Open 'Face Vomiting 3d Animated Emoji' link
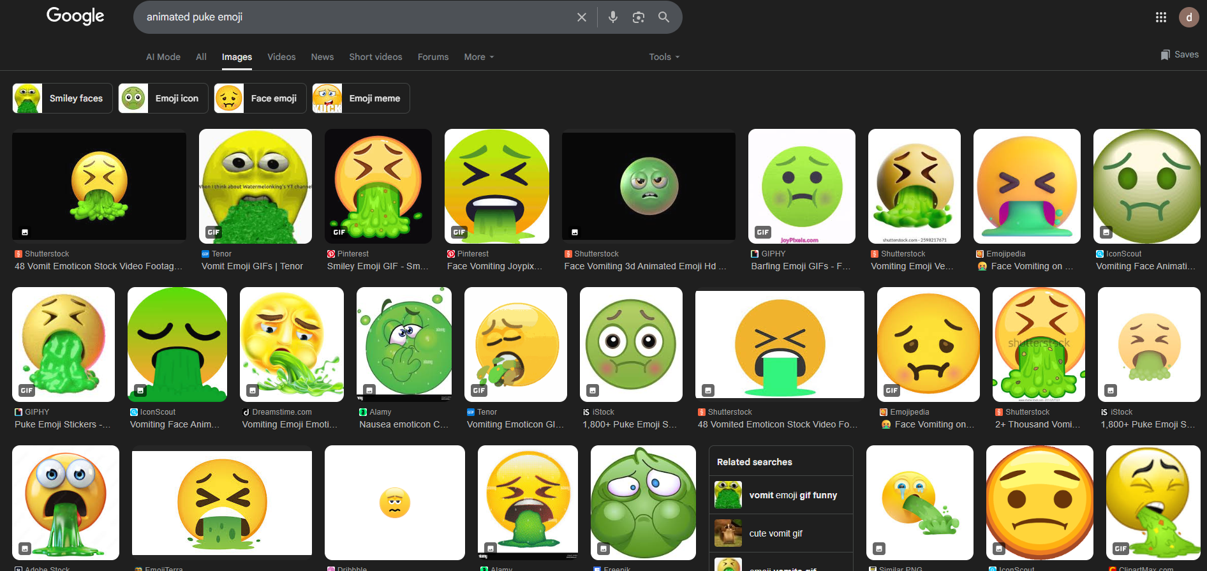This screenshot has height=571, width=1207. (645, 267)
